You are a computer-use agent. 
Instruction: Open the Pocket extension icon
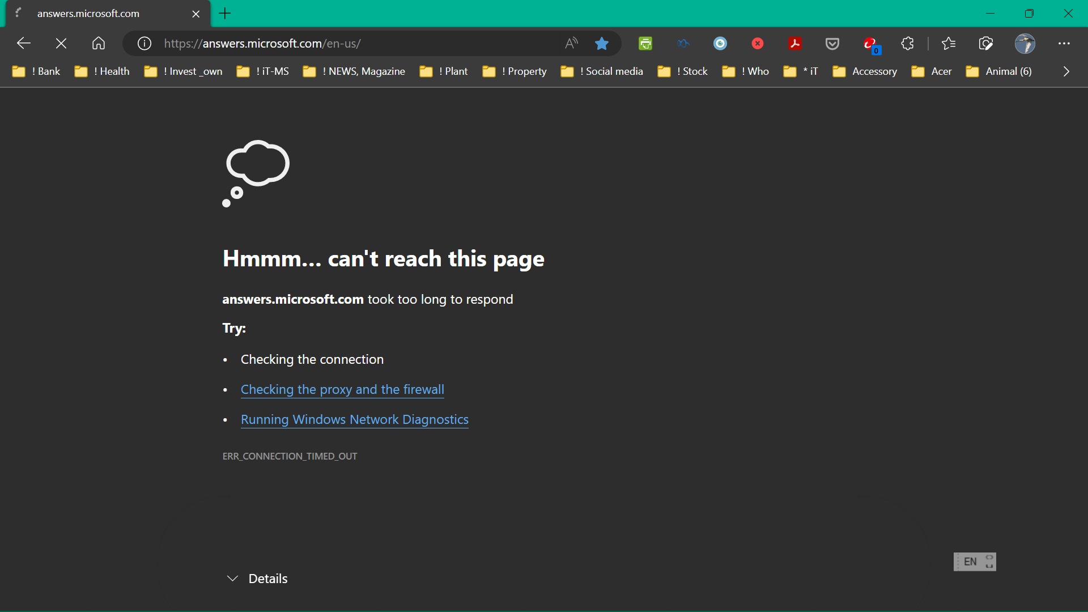pyautogui.click(x=832, y=43)
